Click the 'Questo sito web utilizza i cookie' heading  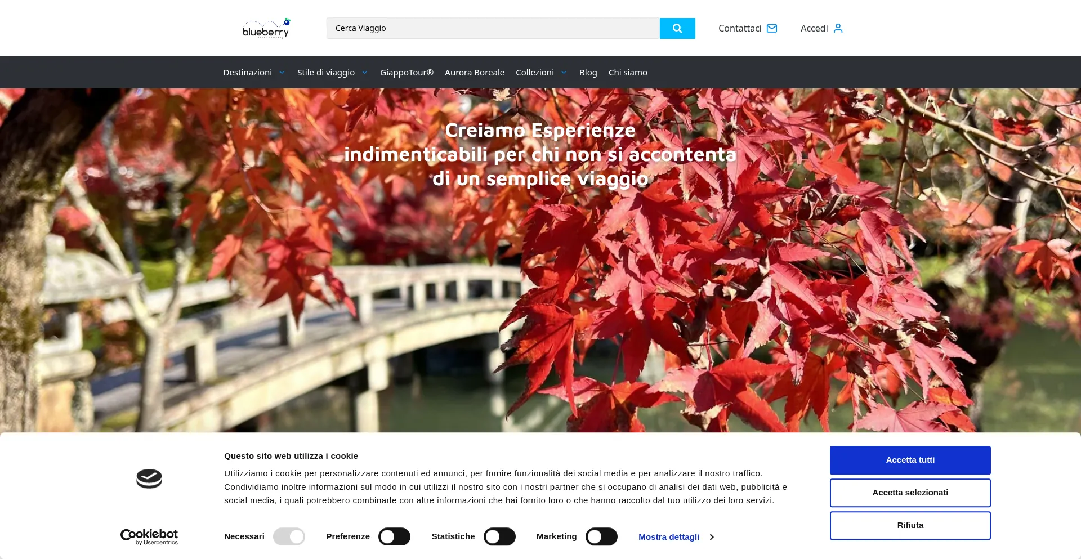point(291,456)
